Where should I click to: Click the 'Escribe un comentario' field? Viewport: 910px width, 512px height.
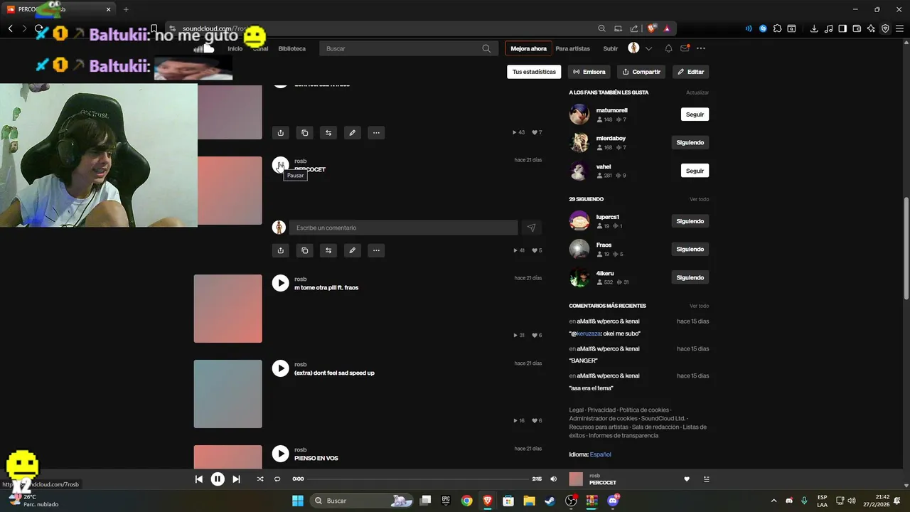404,228
